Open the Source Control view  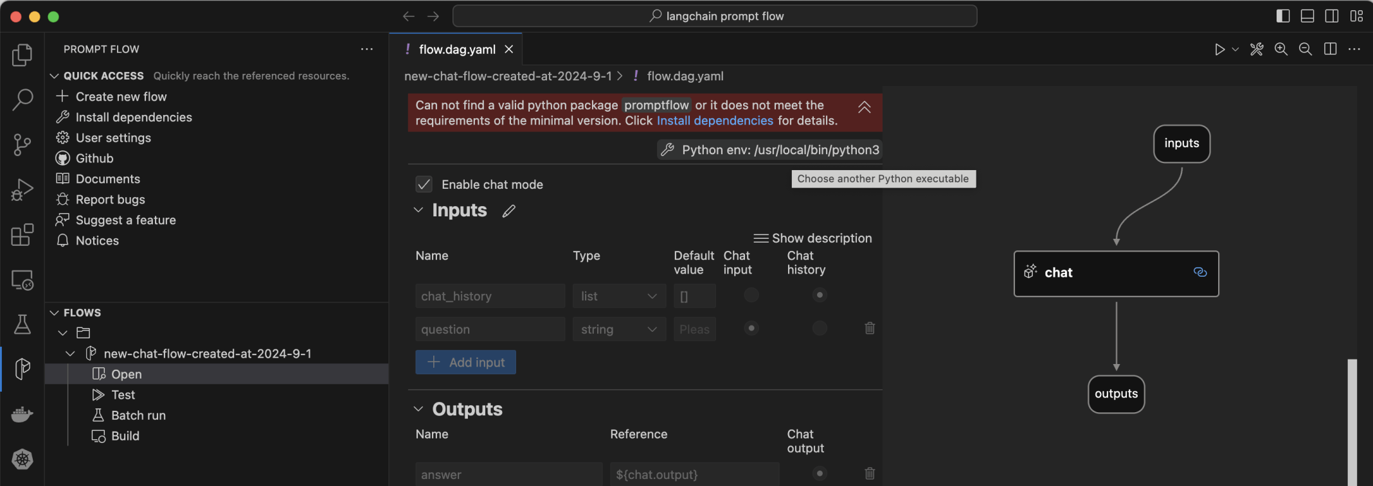pyautogui.click(x=22, y=144)
